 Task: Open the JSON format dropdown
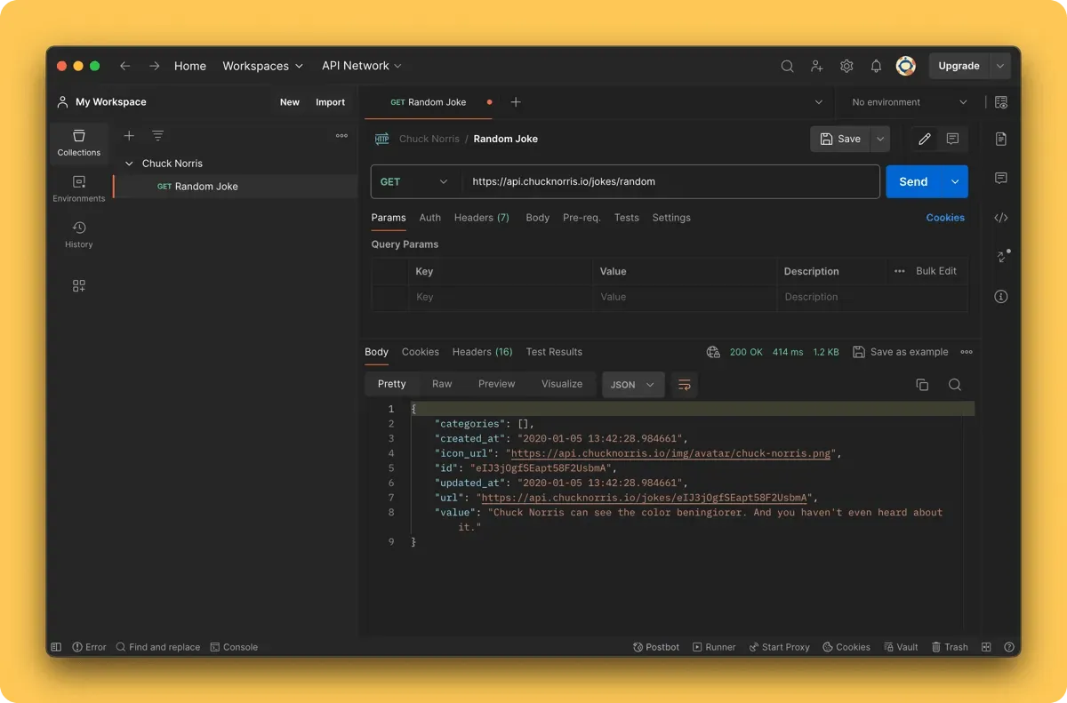[x=632, y=385]
